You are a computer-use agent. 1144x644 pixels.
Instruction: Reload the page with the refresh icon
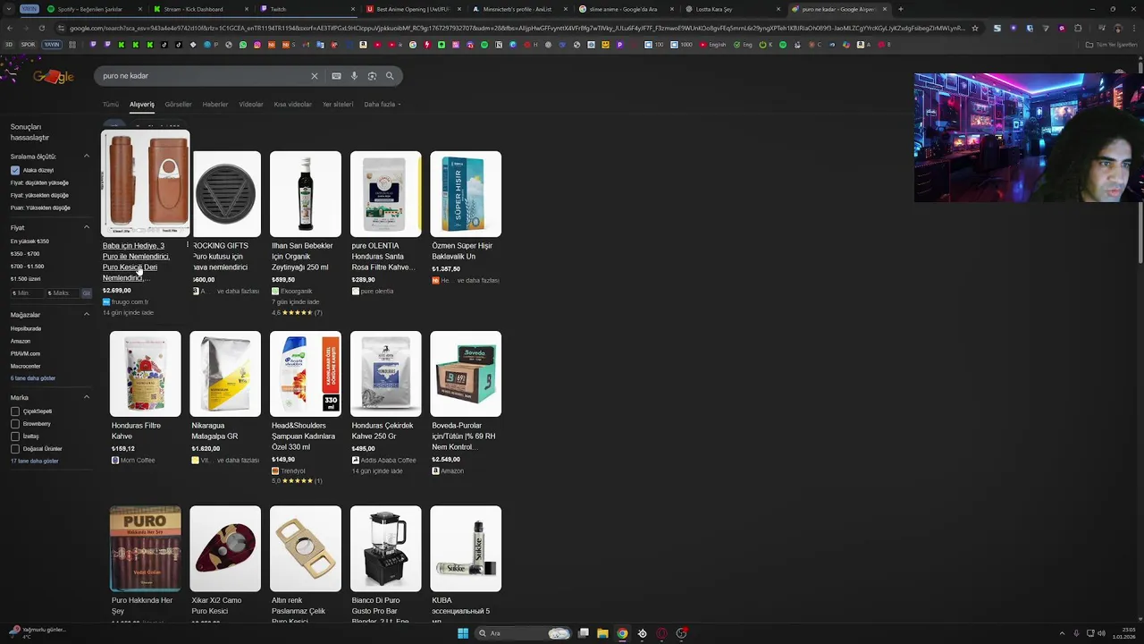(41, 28)
